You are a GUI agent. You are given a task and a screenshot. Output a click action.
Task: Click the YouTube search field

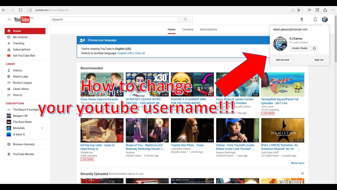114,20
